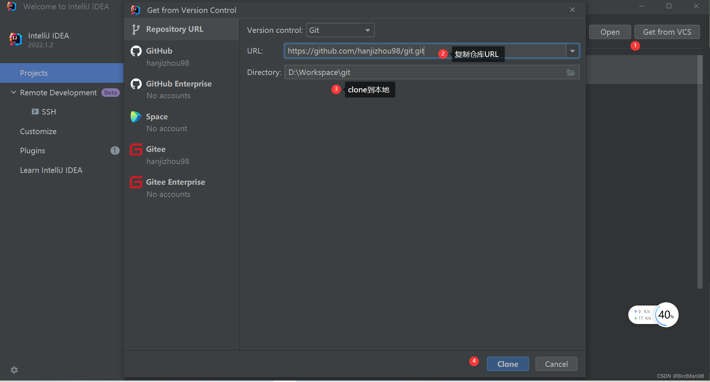Close the Get from Version Control dialog

[x=572, y=10]
